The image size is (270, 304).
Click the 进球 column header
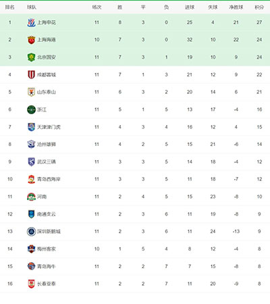click(190, 7)
